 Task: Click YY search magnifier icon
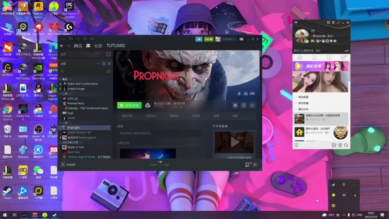[x=346, y=145]
